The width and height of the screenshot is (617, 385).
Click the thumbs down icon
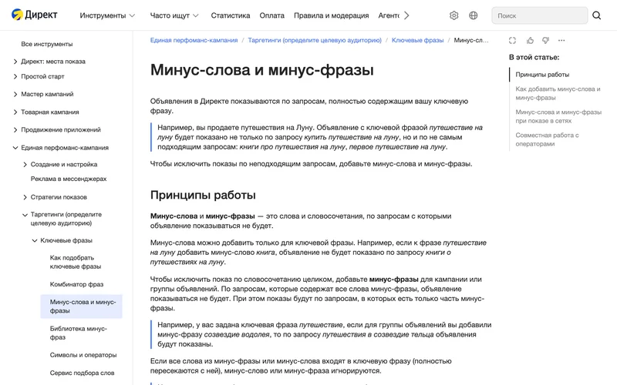(x=545, y=41)
